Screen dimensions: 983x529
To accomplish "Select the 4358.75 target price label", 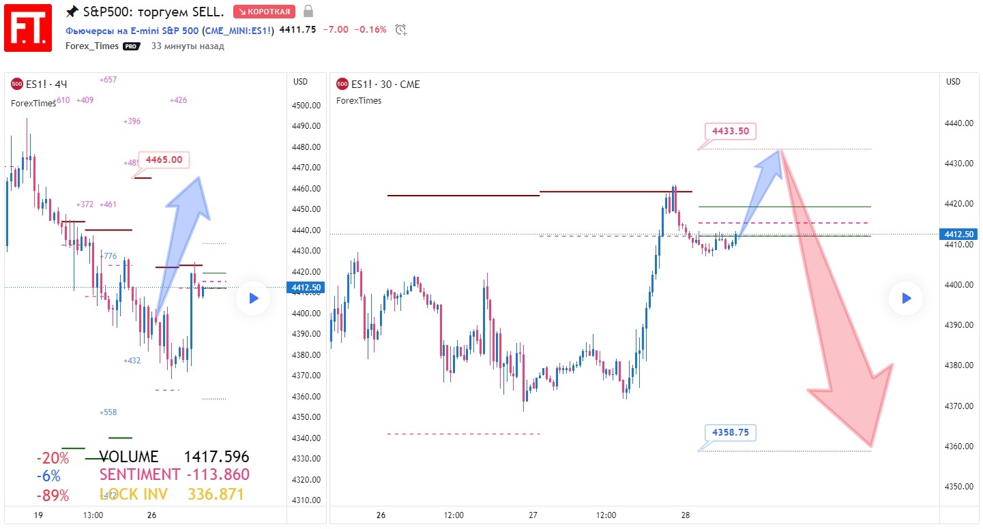I will click(x=731, y=432).
